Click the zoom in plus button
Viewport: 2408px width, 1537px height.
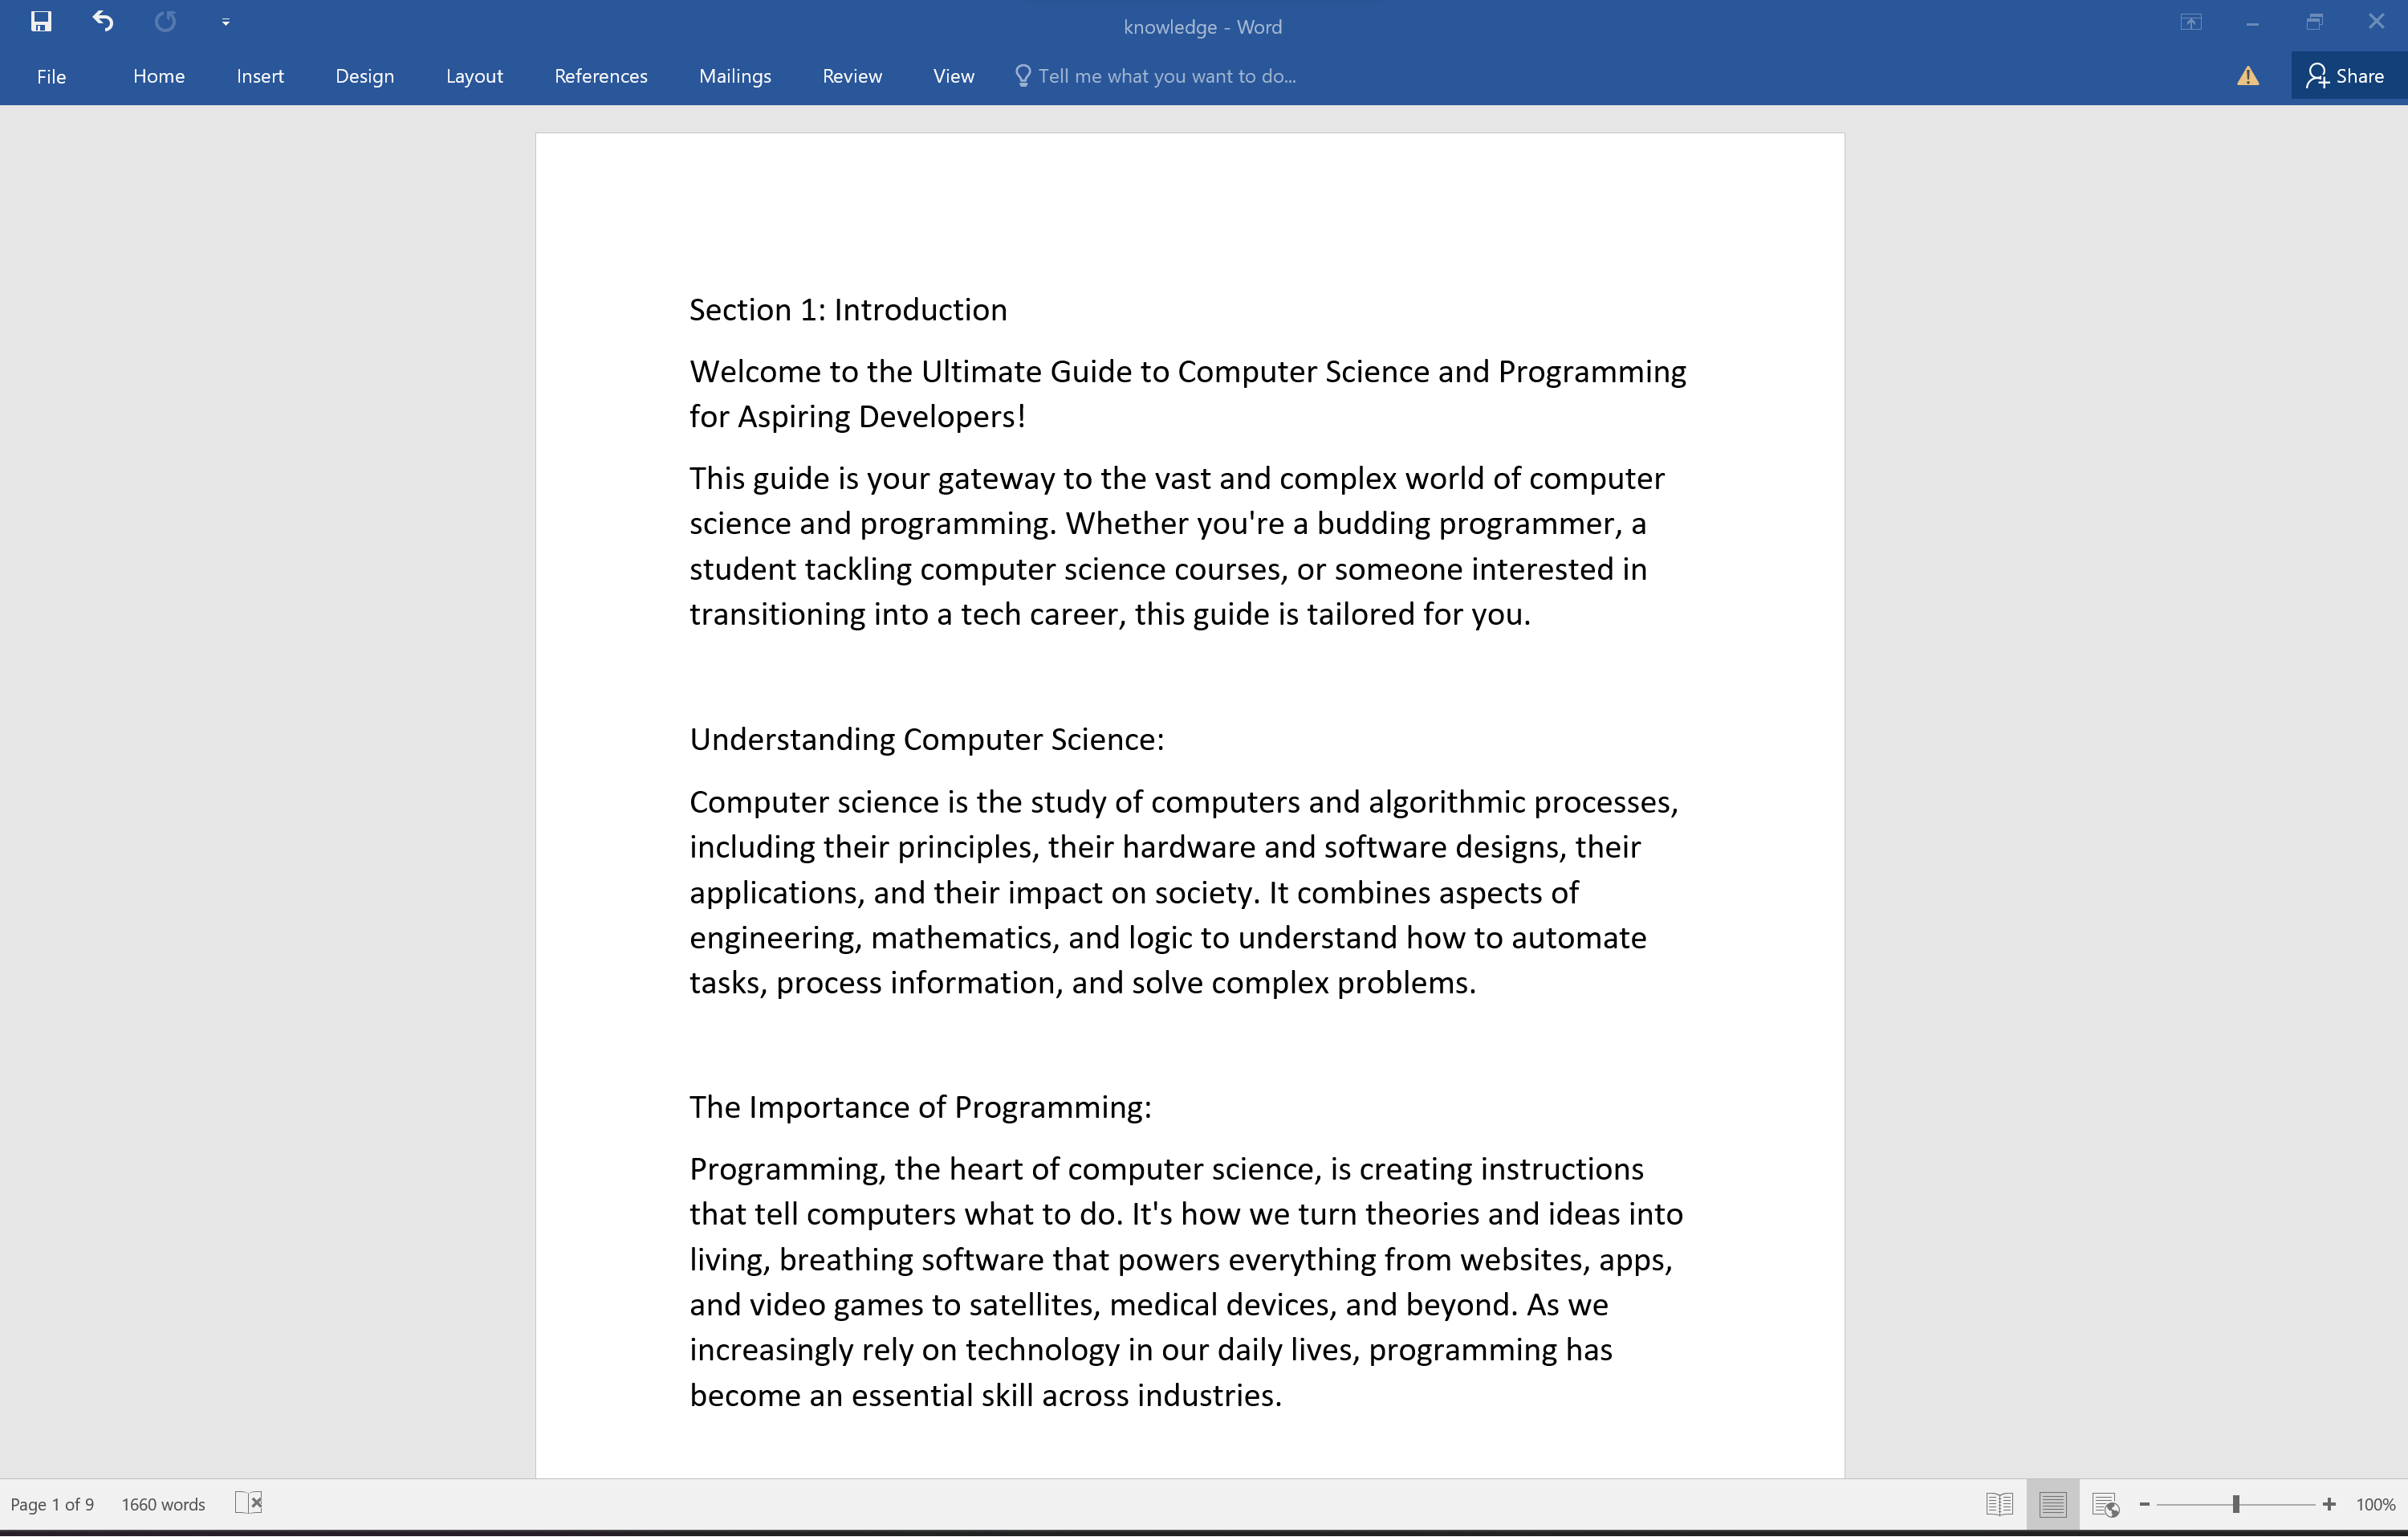(x=2329, y=1504)
